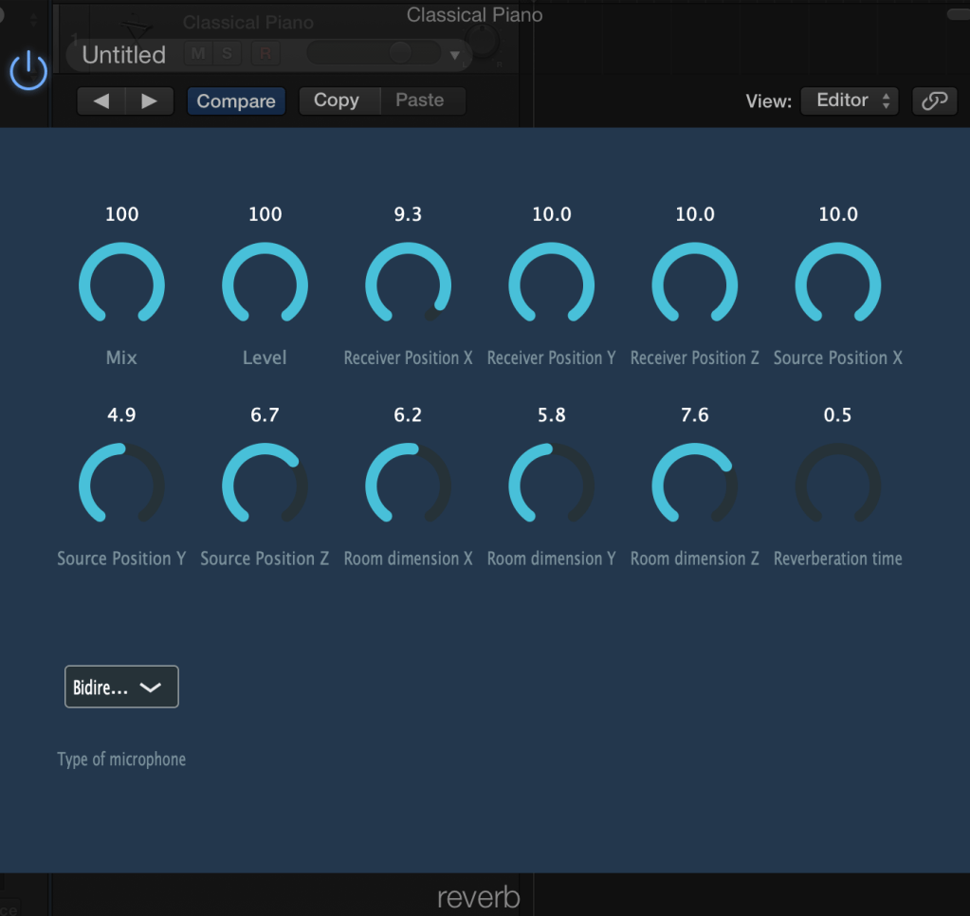Click the next preset arrow
This screenshot has width=970, height=916.
point(149,101)
